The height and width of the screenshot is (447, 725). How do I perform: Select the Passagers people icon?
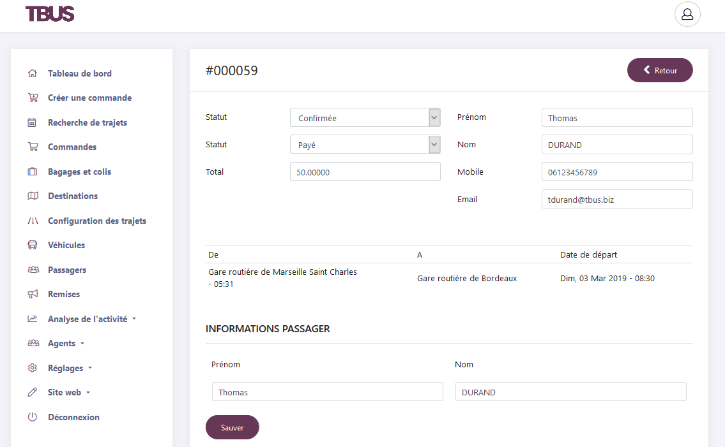point(33,269)
